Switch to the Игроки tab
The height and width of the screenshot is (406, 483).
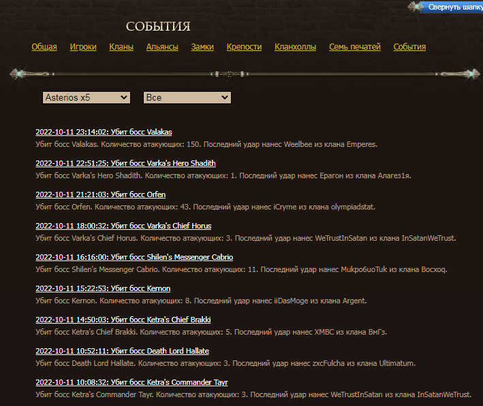click(83, 47)
